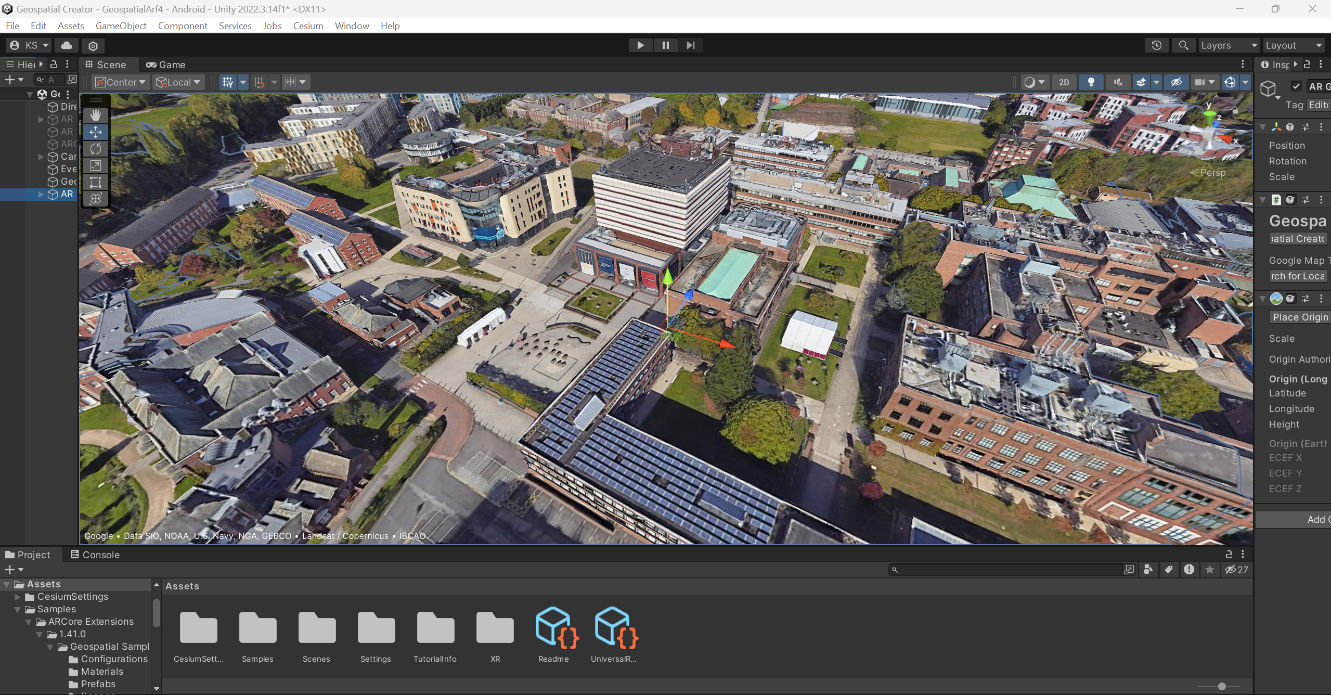The image size is (1331, 695).
Task: Select the Configurations folder in tree
Action: pyautogui.click(x=114, y=659)
